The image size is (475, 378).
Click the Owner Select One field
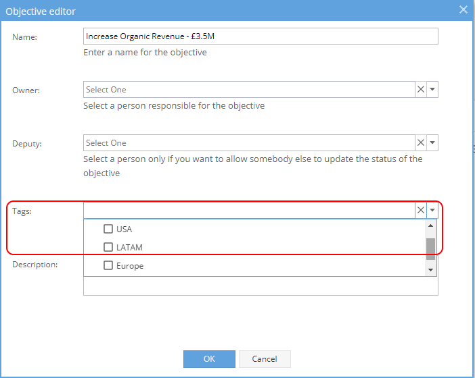[x=249, y=90]
